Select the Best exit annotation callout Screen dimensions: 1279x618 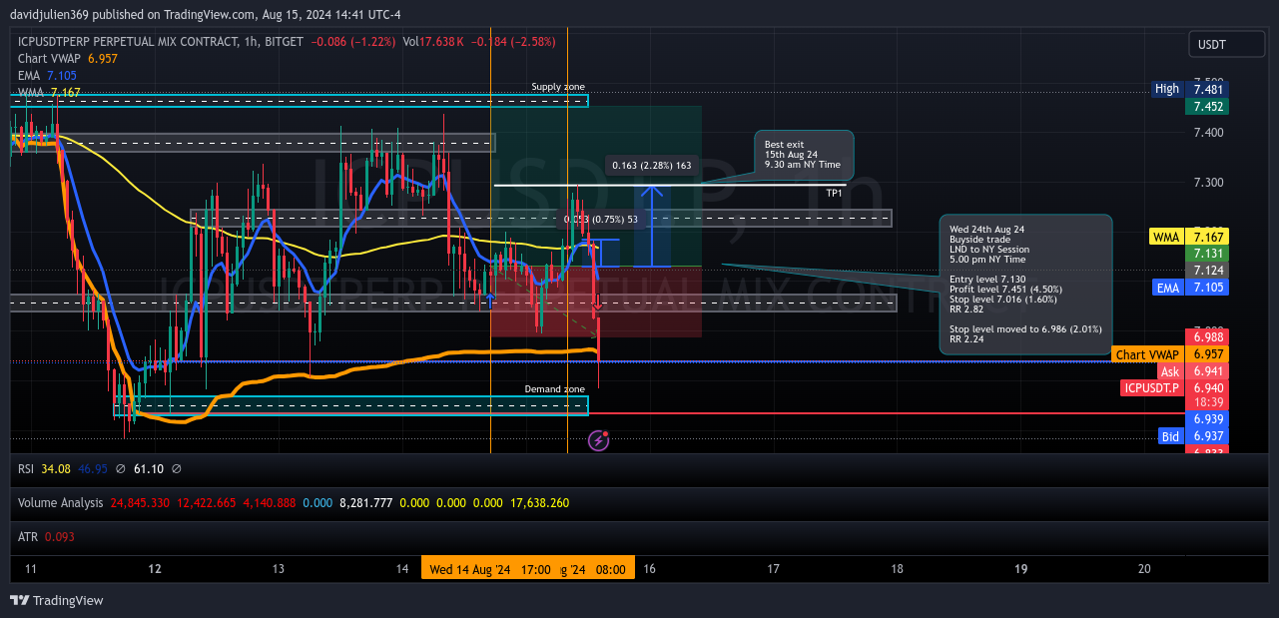[x=804, y=155]
